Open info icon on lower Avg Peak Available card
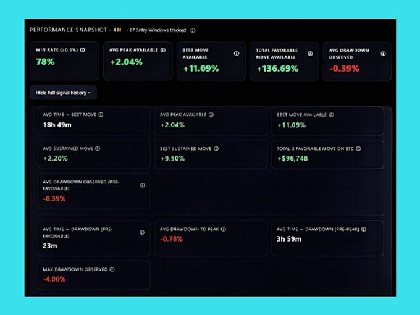This screenshot has width=420, height=315. pyautogui.click(x=211, y=115)
